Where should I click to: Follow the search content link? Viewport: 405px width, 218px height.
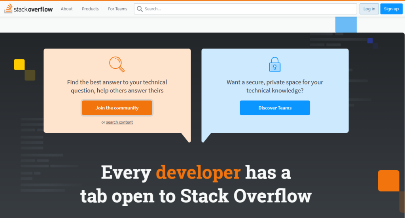pyautogui.click(x=119, y=122)
